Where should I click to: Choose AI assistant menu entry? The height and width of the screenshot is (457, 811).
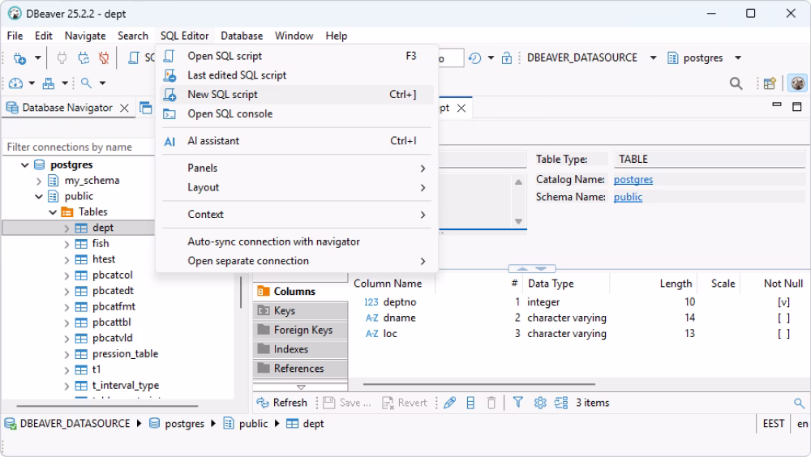(x=296, y=141)
